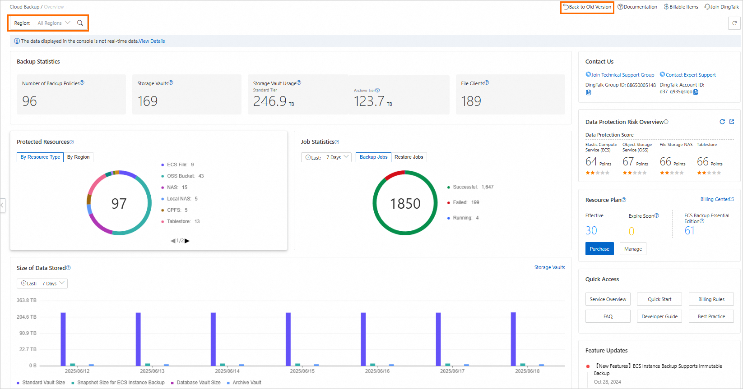Expand Size of Data Stored time dropdown
Viewport: 743px width, 389px height.
42,284
